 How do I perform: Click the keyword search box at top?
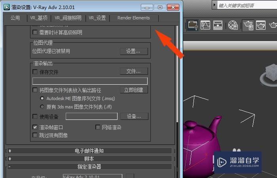click(x=247, y=5)
